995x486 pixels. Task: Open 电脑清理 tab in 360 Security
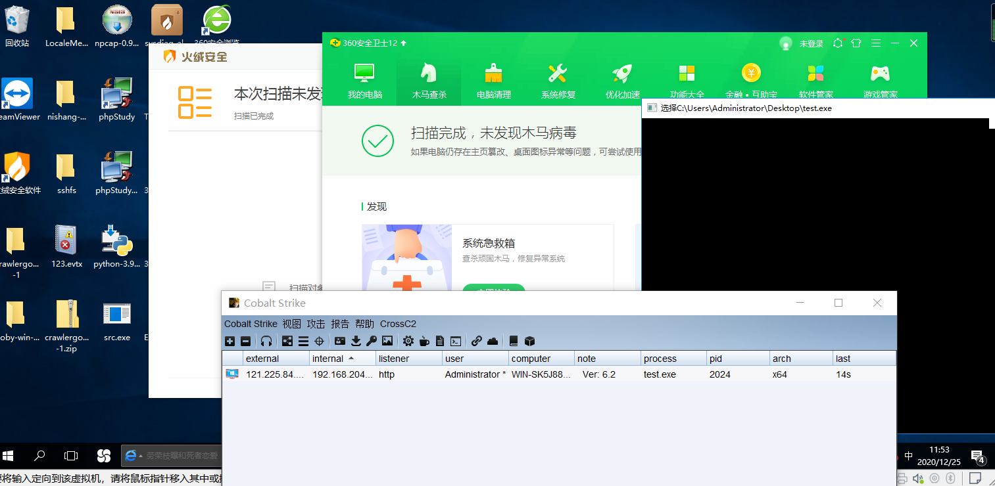[x=493, y=81]
